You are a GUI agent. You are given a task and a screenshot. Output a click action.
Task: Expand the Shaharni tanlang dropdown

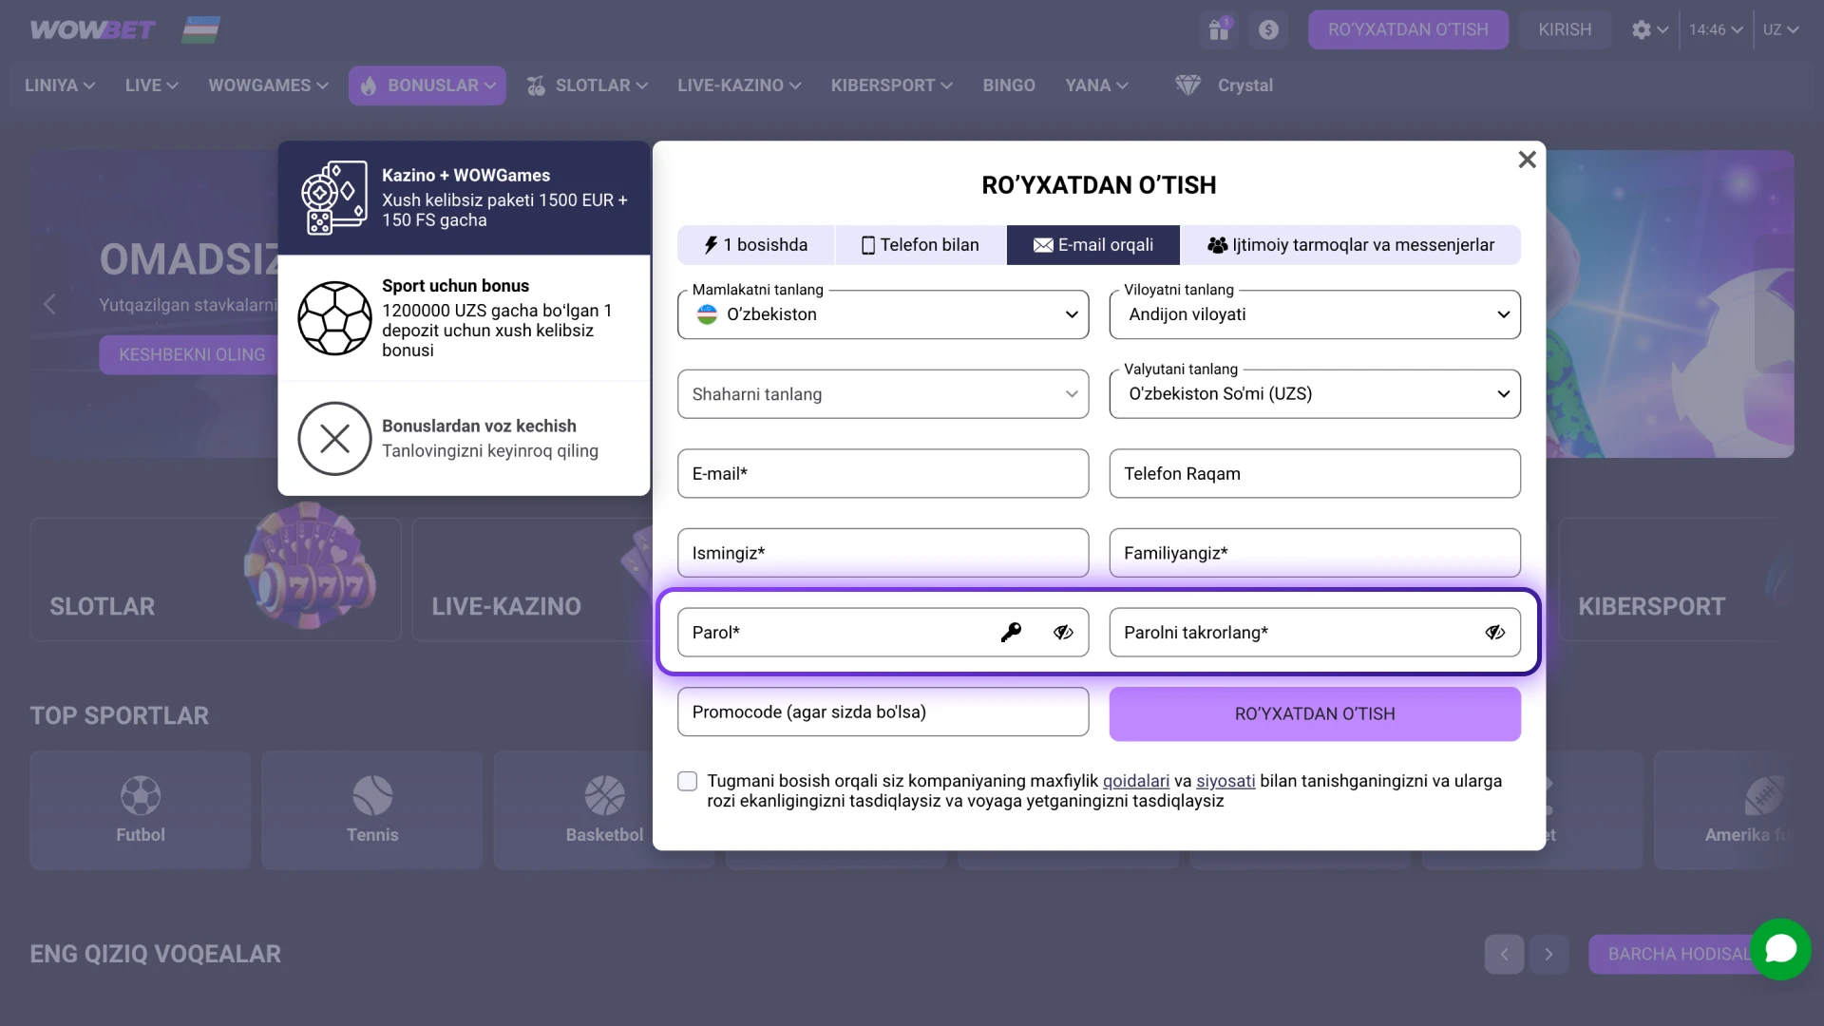click(x=883, y=394)
